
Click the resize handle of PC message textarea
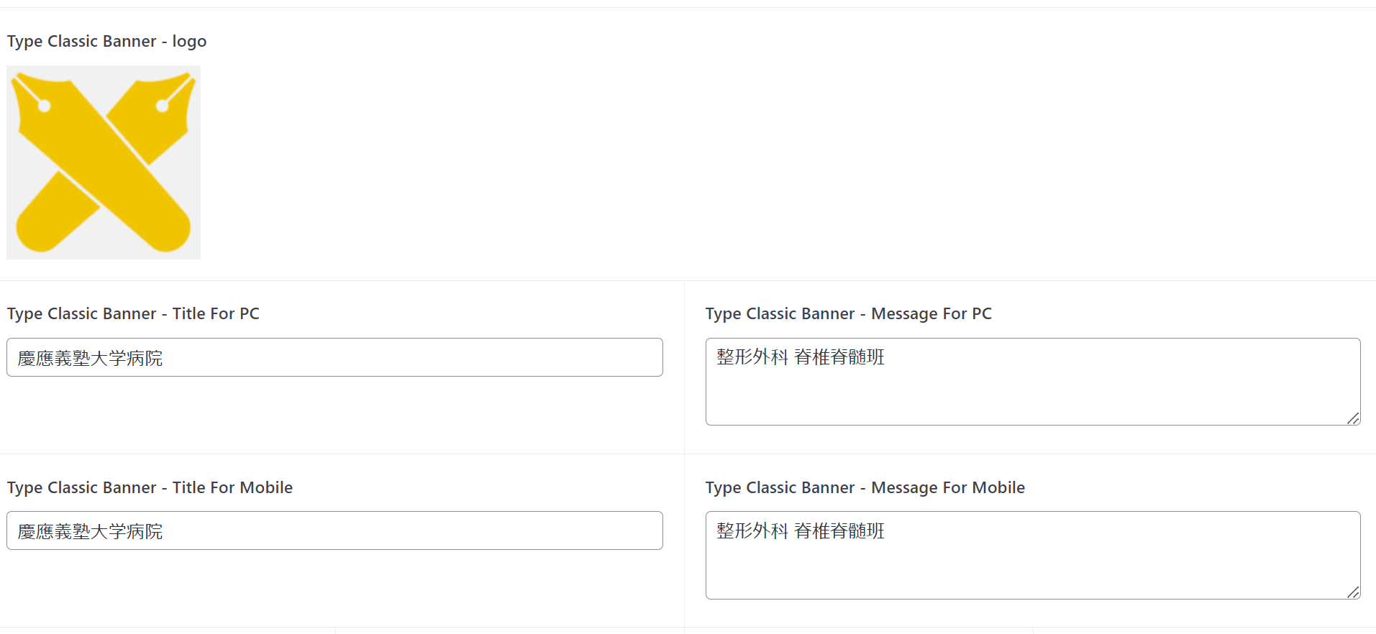pyautogui.click(x=1353, y=418)
